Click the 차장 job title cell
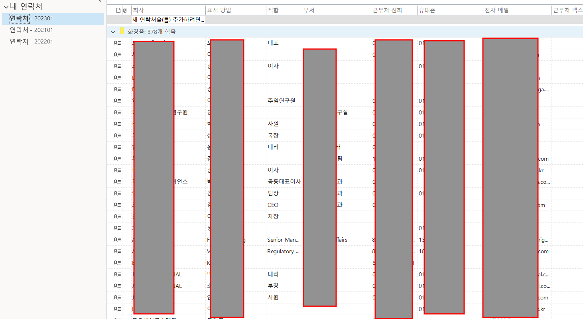Screen dimensions: 583x319 pyautogui.click(x=273, y=217)
